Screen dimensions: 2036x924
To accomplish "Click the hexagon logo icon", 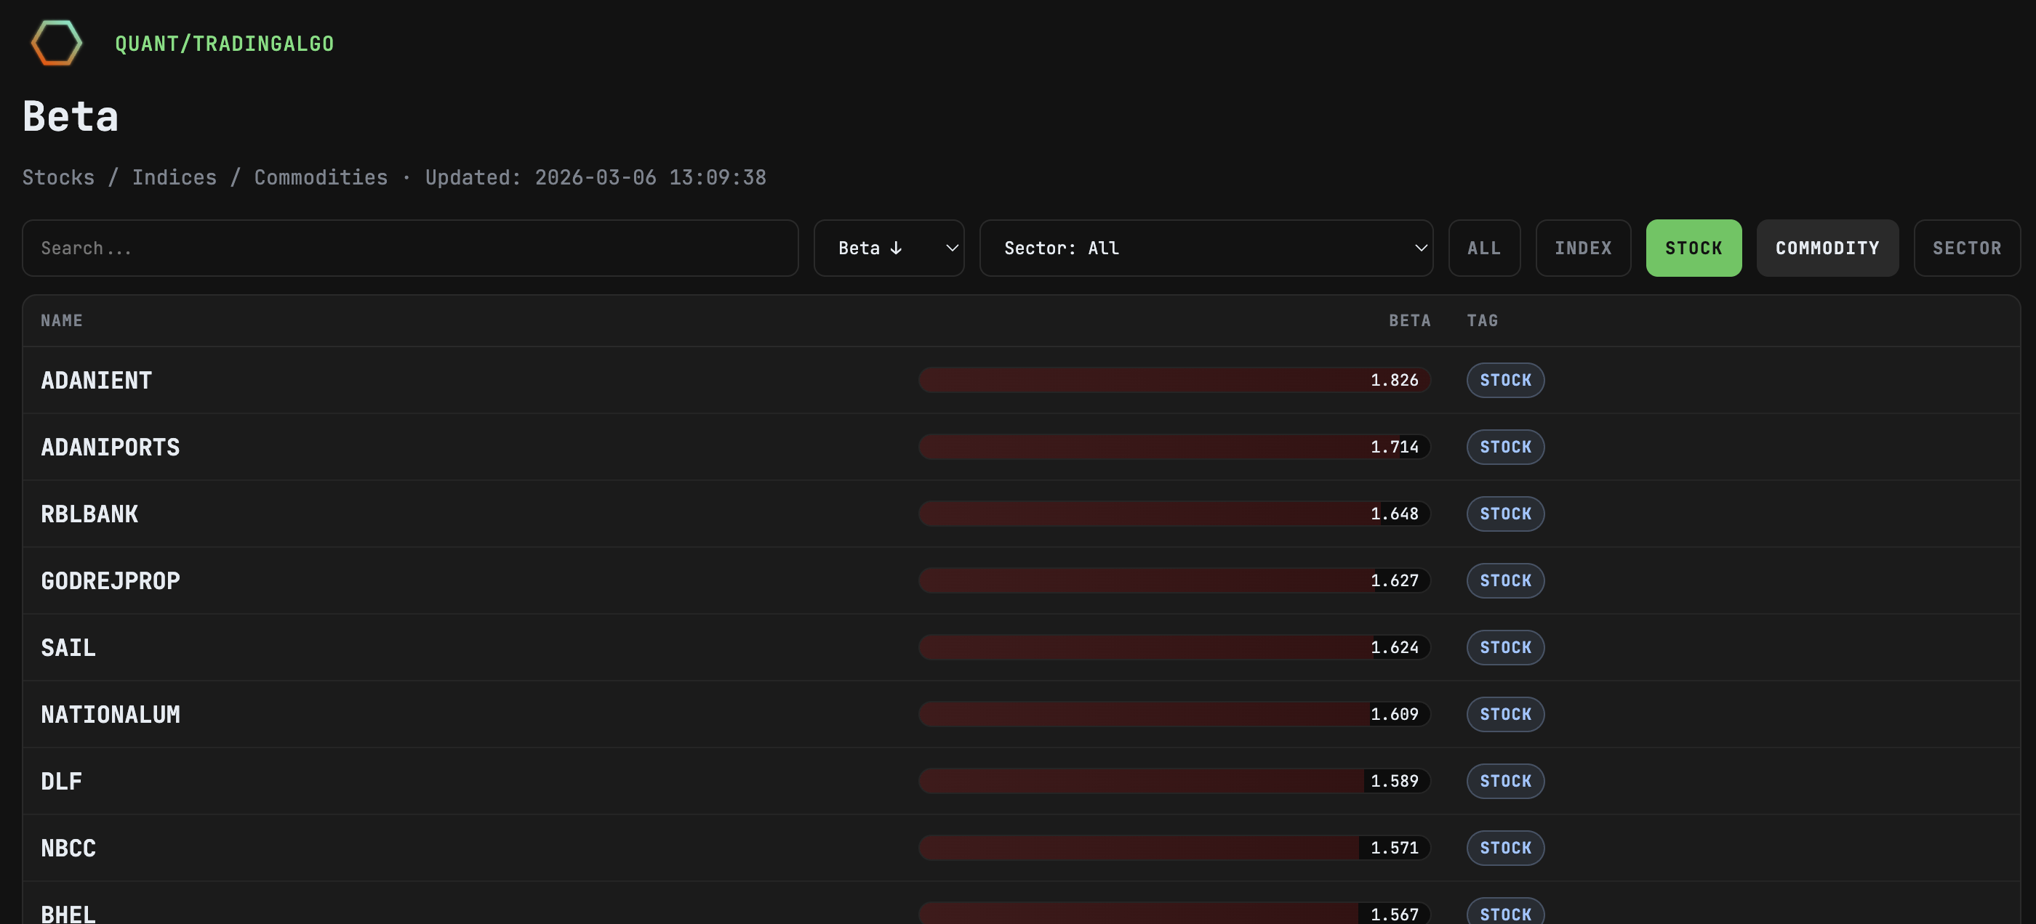I will click(x=55, y=43).
